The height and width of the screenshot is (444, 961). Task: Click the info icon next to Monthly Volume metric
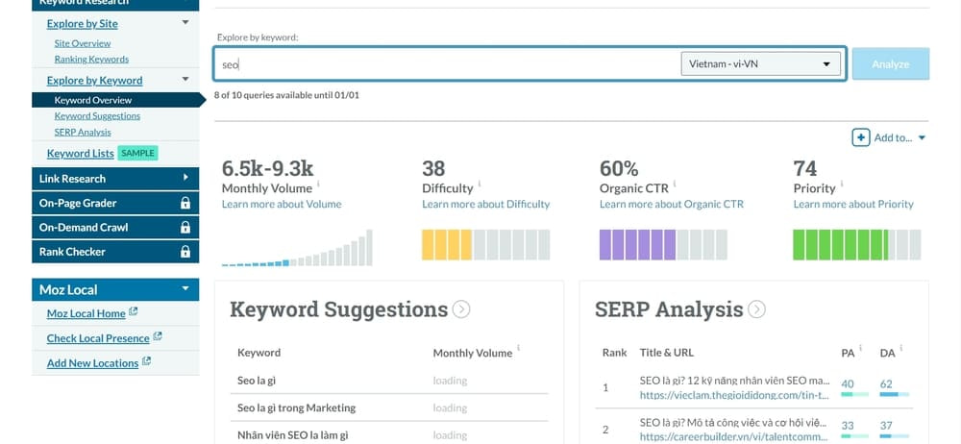click(x=318, y=184)
